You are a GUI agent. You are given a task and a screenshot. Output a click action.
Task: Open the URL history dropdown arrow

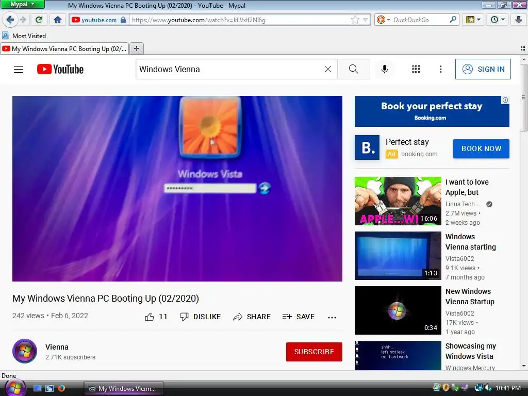click(x=365, y=20)
